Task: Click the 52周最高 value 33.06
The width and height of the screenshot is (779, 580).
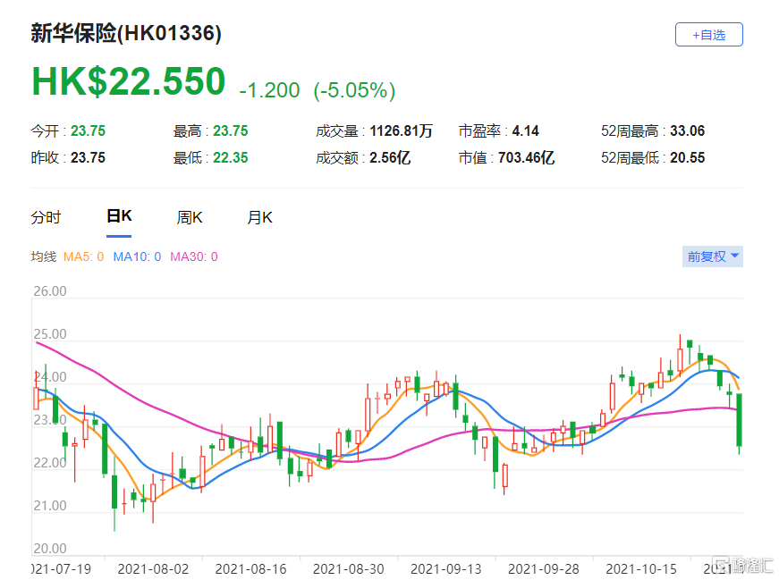Action: click(688, 131)
